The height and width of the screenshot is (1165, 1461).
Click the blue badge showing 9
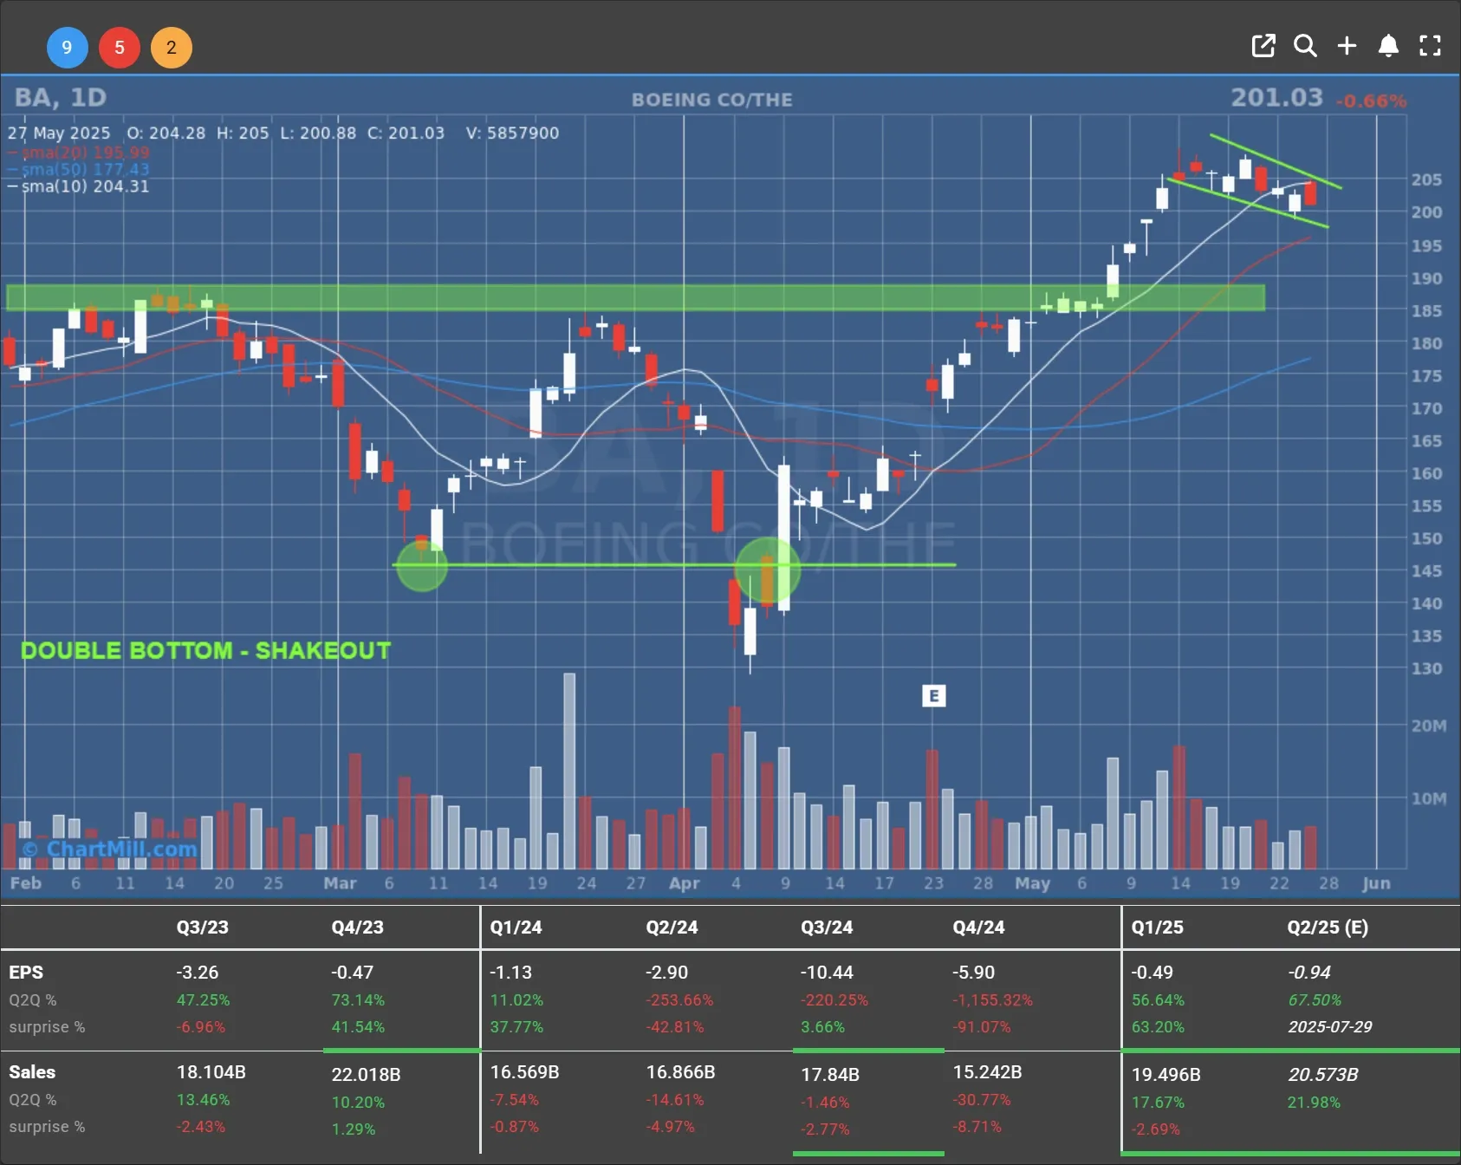tap(67, 47)
